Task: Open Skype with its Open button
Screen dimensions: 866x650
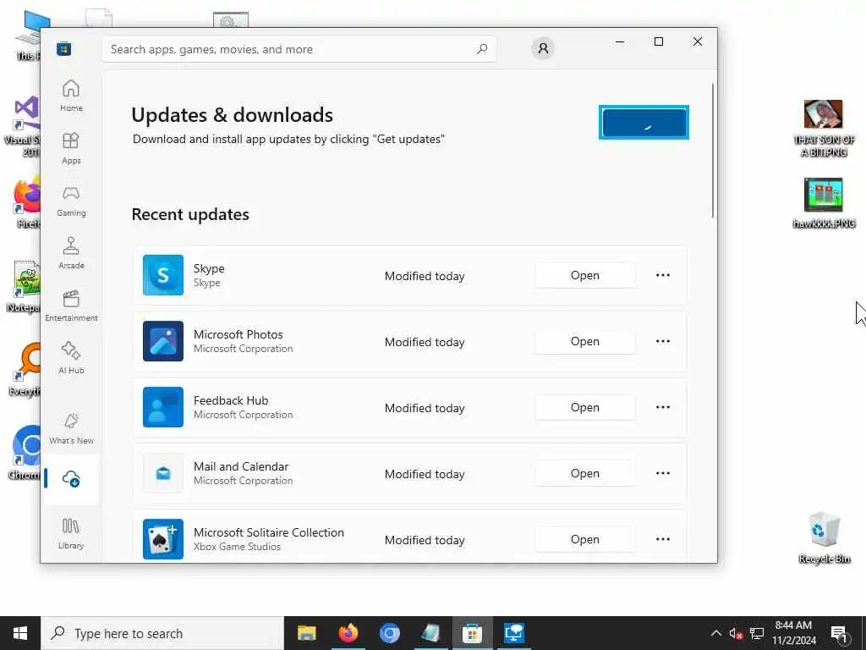Action: pos(585,275)
